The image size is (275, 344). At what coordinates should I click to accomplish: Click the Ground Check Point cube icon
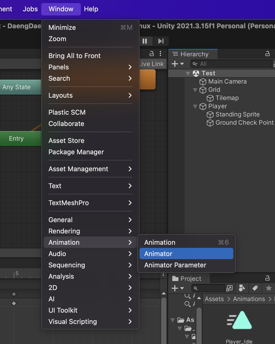pos(210,123)
